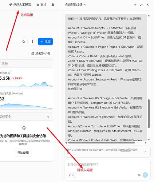
Task: Open the 信任安全 section arrow
Action: pyautogui.click(x=48, y=116)
